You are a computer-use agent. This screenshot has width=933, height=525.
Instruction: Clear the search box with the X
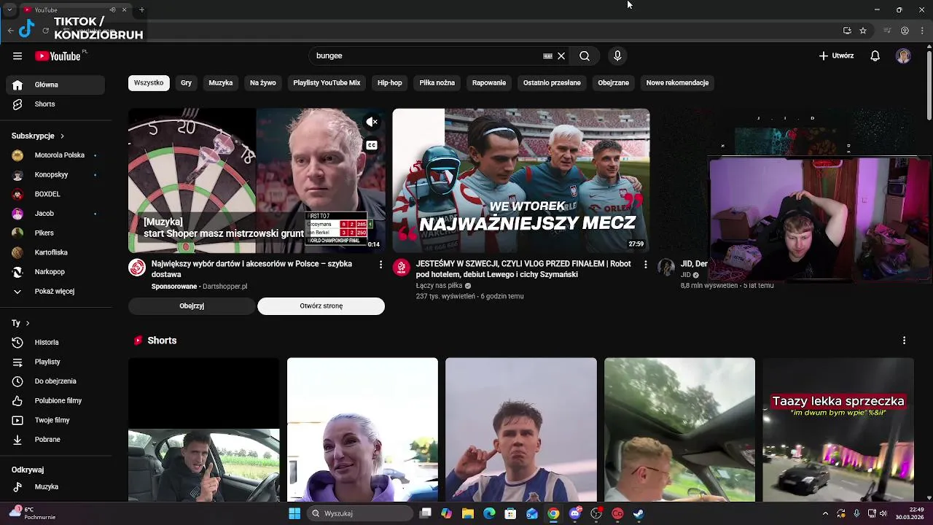pos(561,56)
